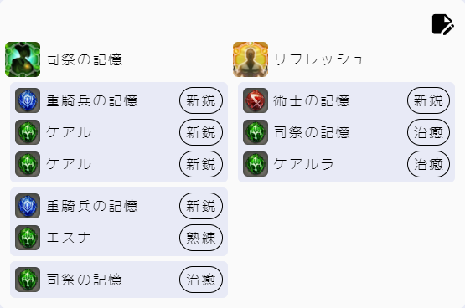Click the 熟練 tag next to エスナ

tap(201, 238)
